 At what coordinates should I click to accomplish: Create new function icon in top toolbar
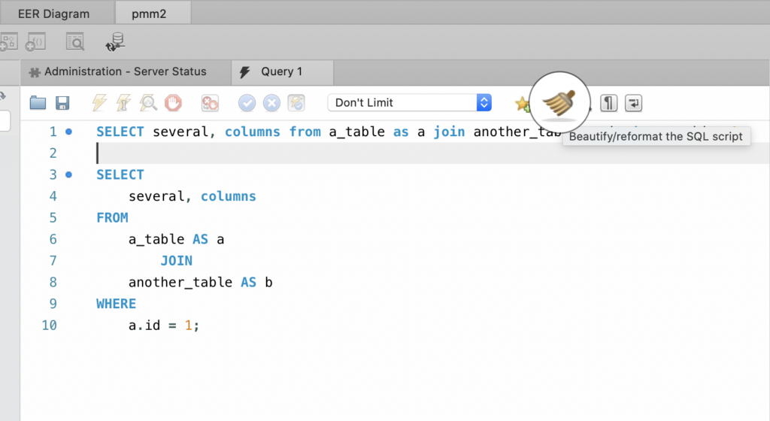[x=35, y=42]
